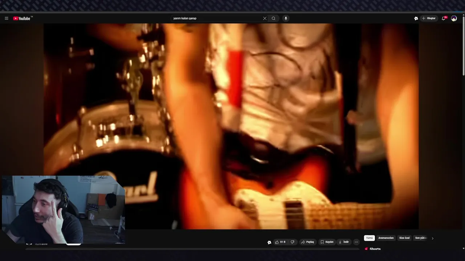Open the account avatar menu
The image size is (465, 261).
[454, 18]
